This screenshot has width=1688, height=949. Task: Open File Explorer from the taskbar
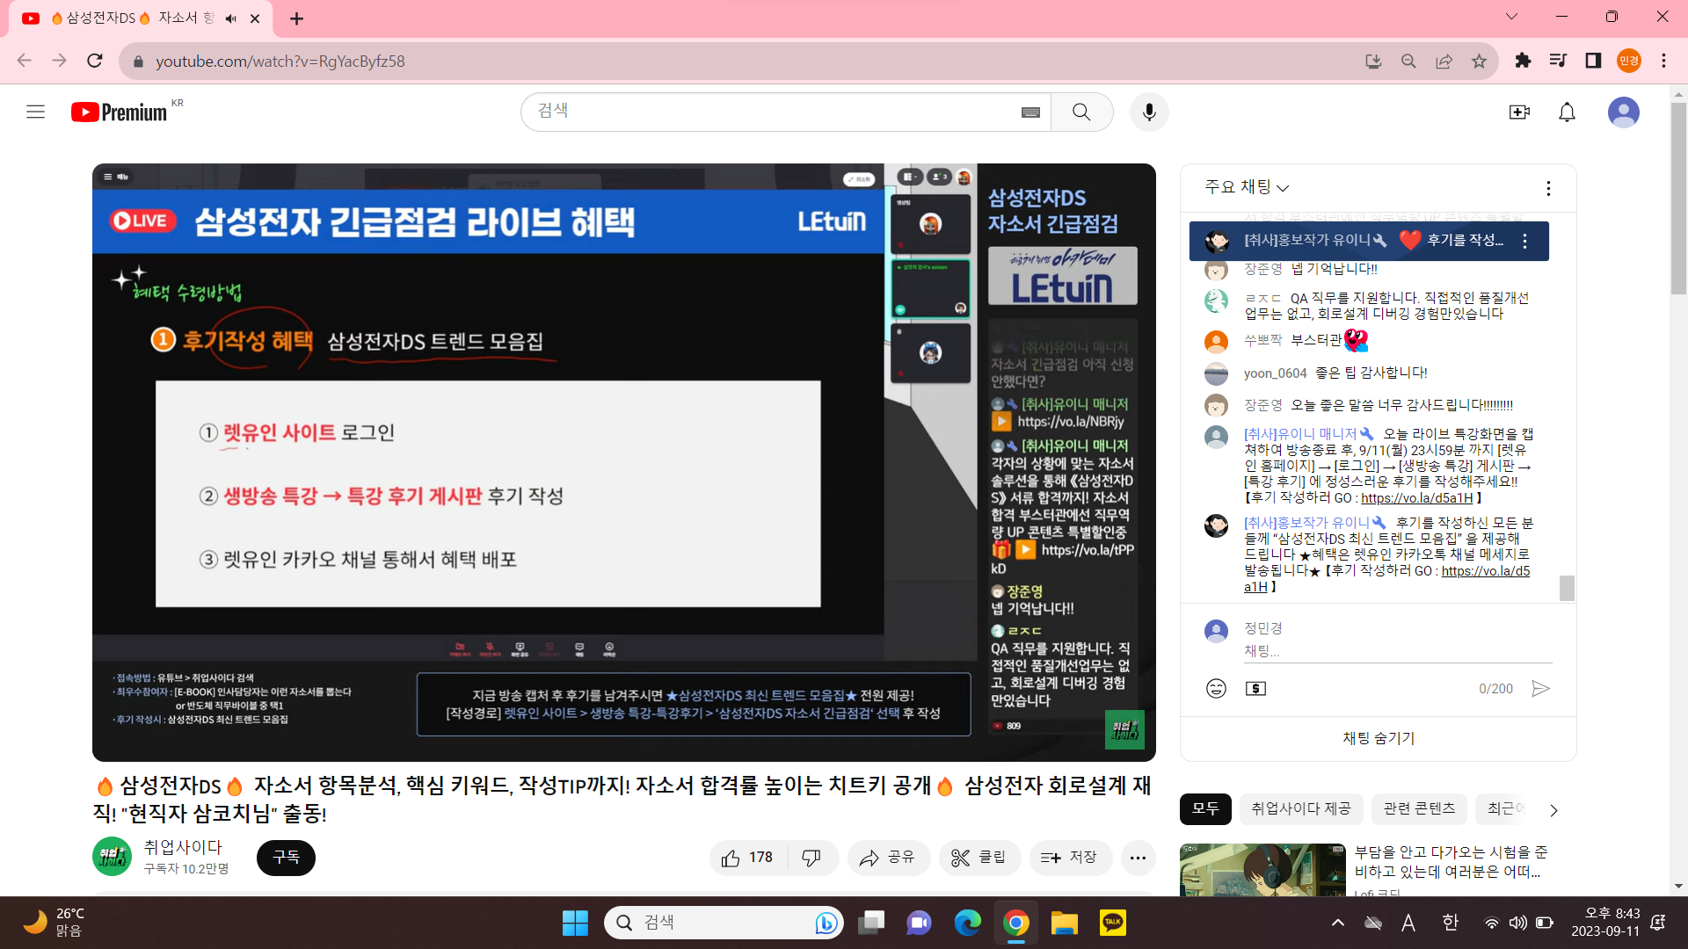pos(1064,923)
